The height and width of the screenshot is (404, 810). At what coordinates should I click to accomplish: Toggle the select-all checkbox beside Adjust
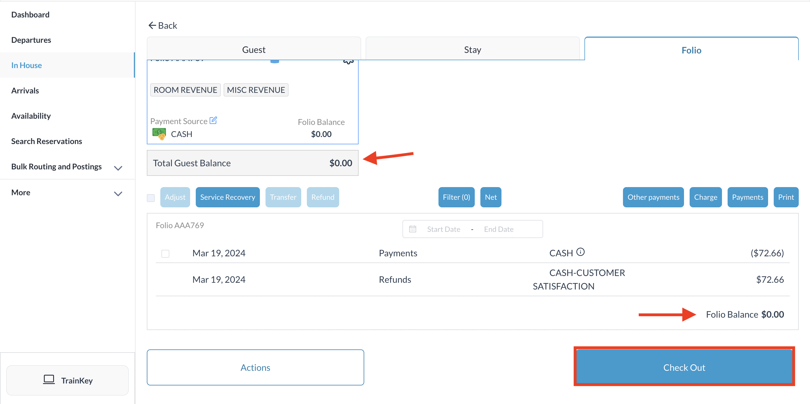coord(151,197)
